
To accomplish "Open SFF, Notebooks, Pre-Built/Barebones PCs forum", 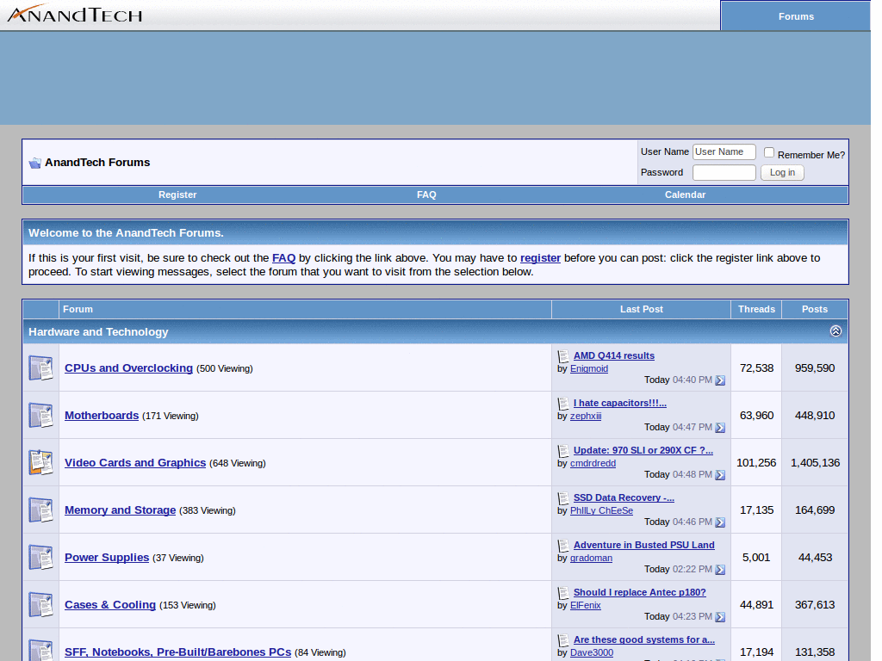I will click(x=177, y=652).
